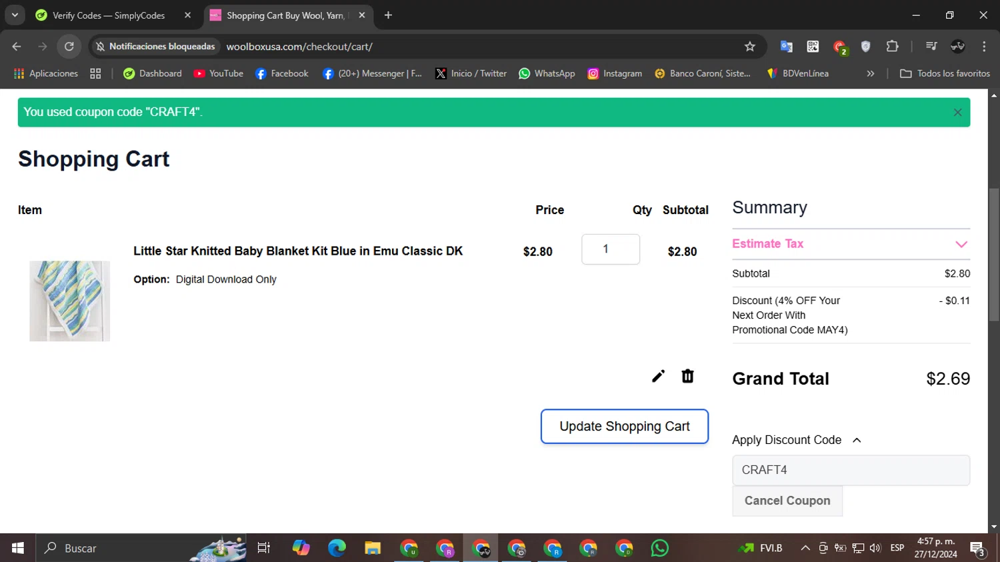Open the notification center icon
Viewport: 1000px width, 562px height.
pos(978,549)
